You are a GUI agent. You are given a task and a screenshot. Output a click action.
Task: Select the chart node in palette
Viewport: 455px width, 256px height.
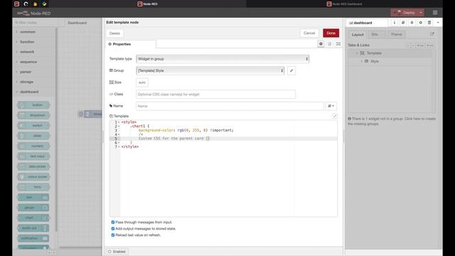[x=33, y=218]
